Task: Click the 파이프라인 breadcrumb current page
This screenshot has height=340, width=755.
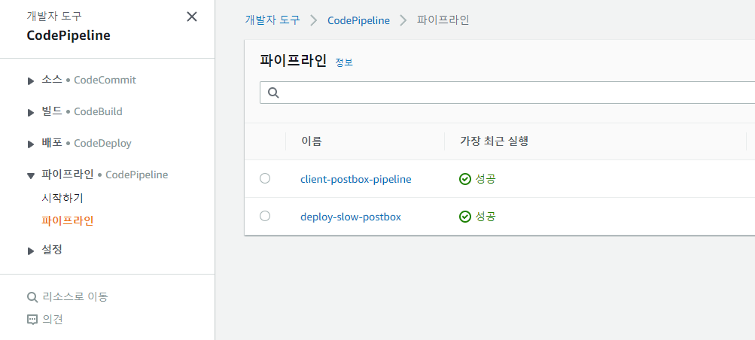Action: 443,20
